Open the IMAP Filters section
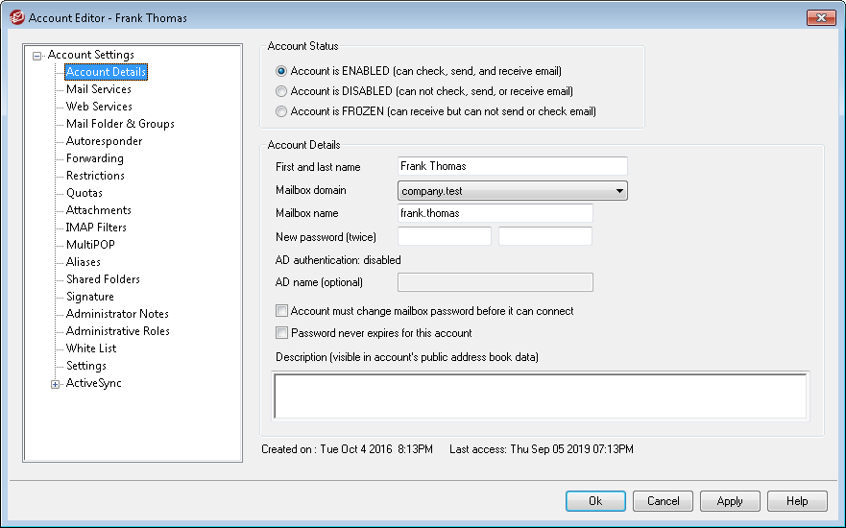This screenshot has width=846, height=528. click(x=96, y=228)
